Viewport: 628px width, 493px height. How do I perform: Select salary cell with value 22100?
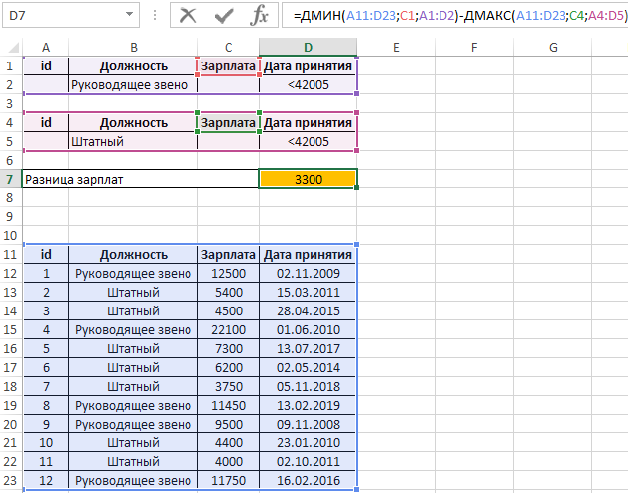click(228, 330)
